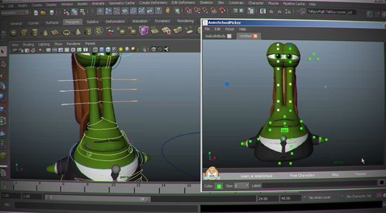Open the Skeleton menu

206,3
